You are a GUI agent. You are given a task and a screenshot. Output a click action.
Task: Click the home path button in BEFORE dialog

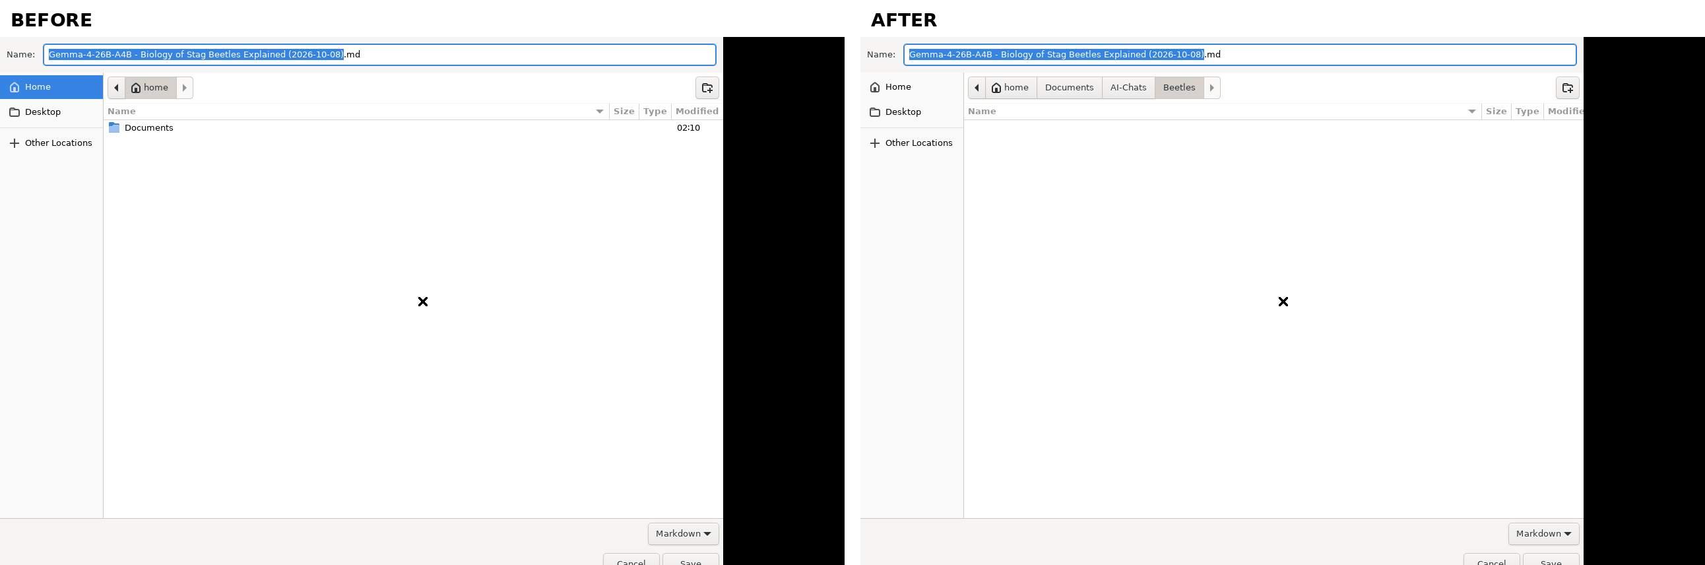pos(150,87)
